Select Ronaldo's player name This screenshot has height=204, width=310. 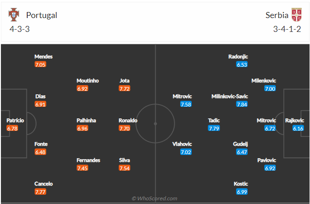click(128, 120)
